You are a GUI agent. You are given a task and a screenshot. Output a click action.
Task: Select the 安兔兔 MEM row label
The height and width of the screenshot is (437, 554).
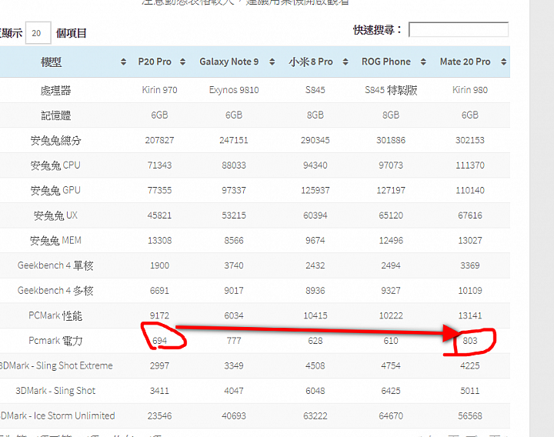[x=55, y=241]
